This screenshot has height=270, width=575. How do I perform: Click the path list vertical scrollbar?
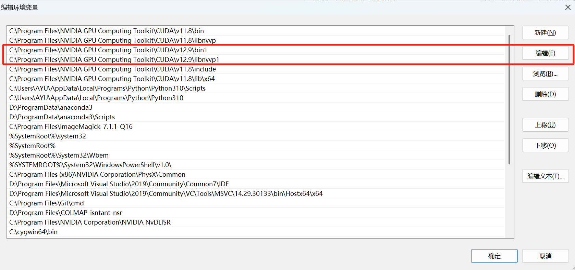coord(509,99)
